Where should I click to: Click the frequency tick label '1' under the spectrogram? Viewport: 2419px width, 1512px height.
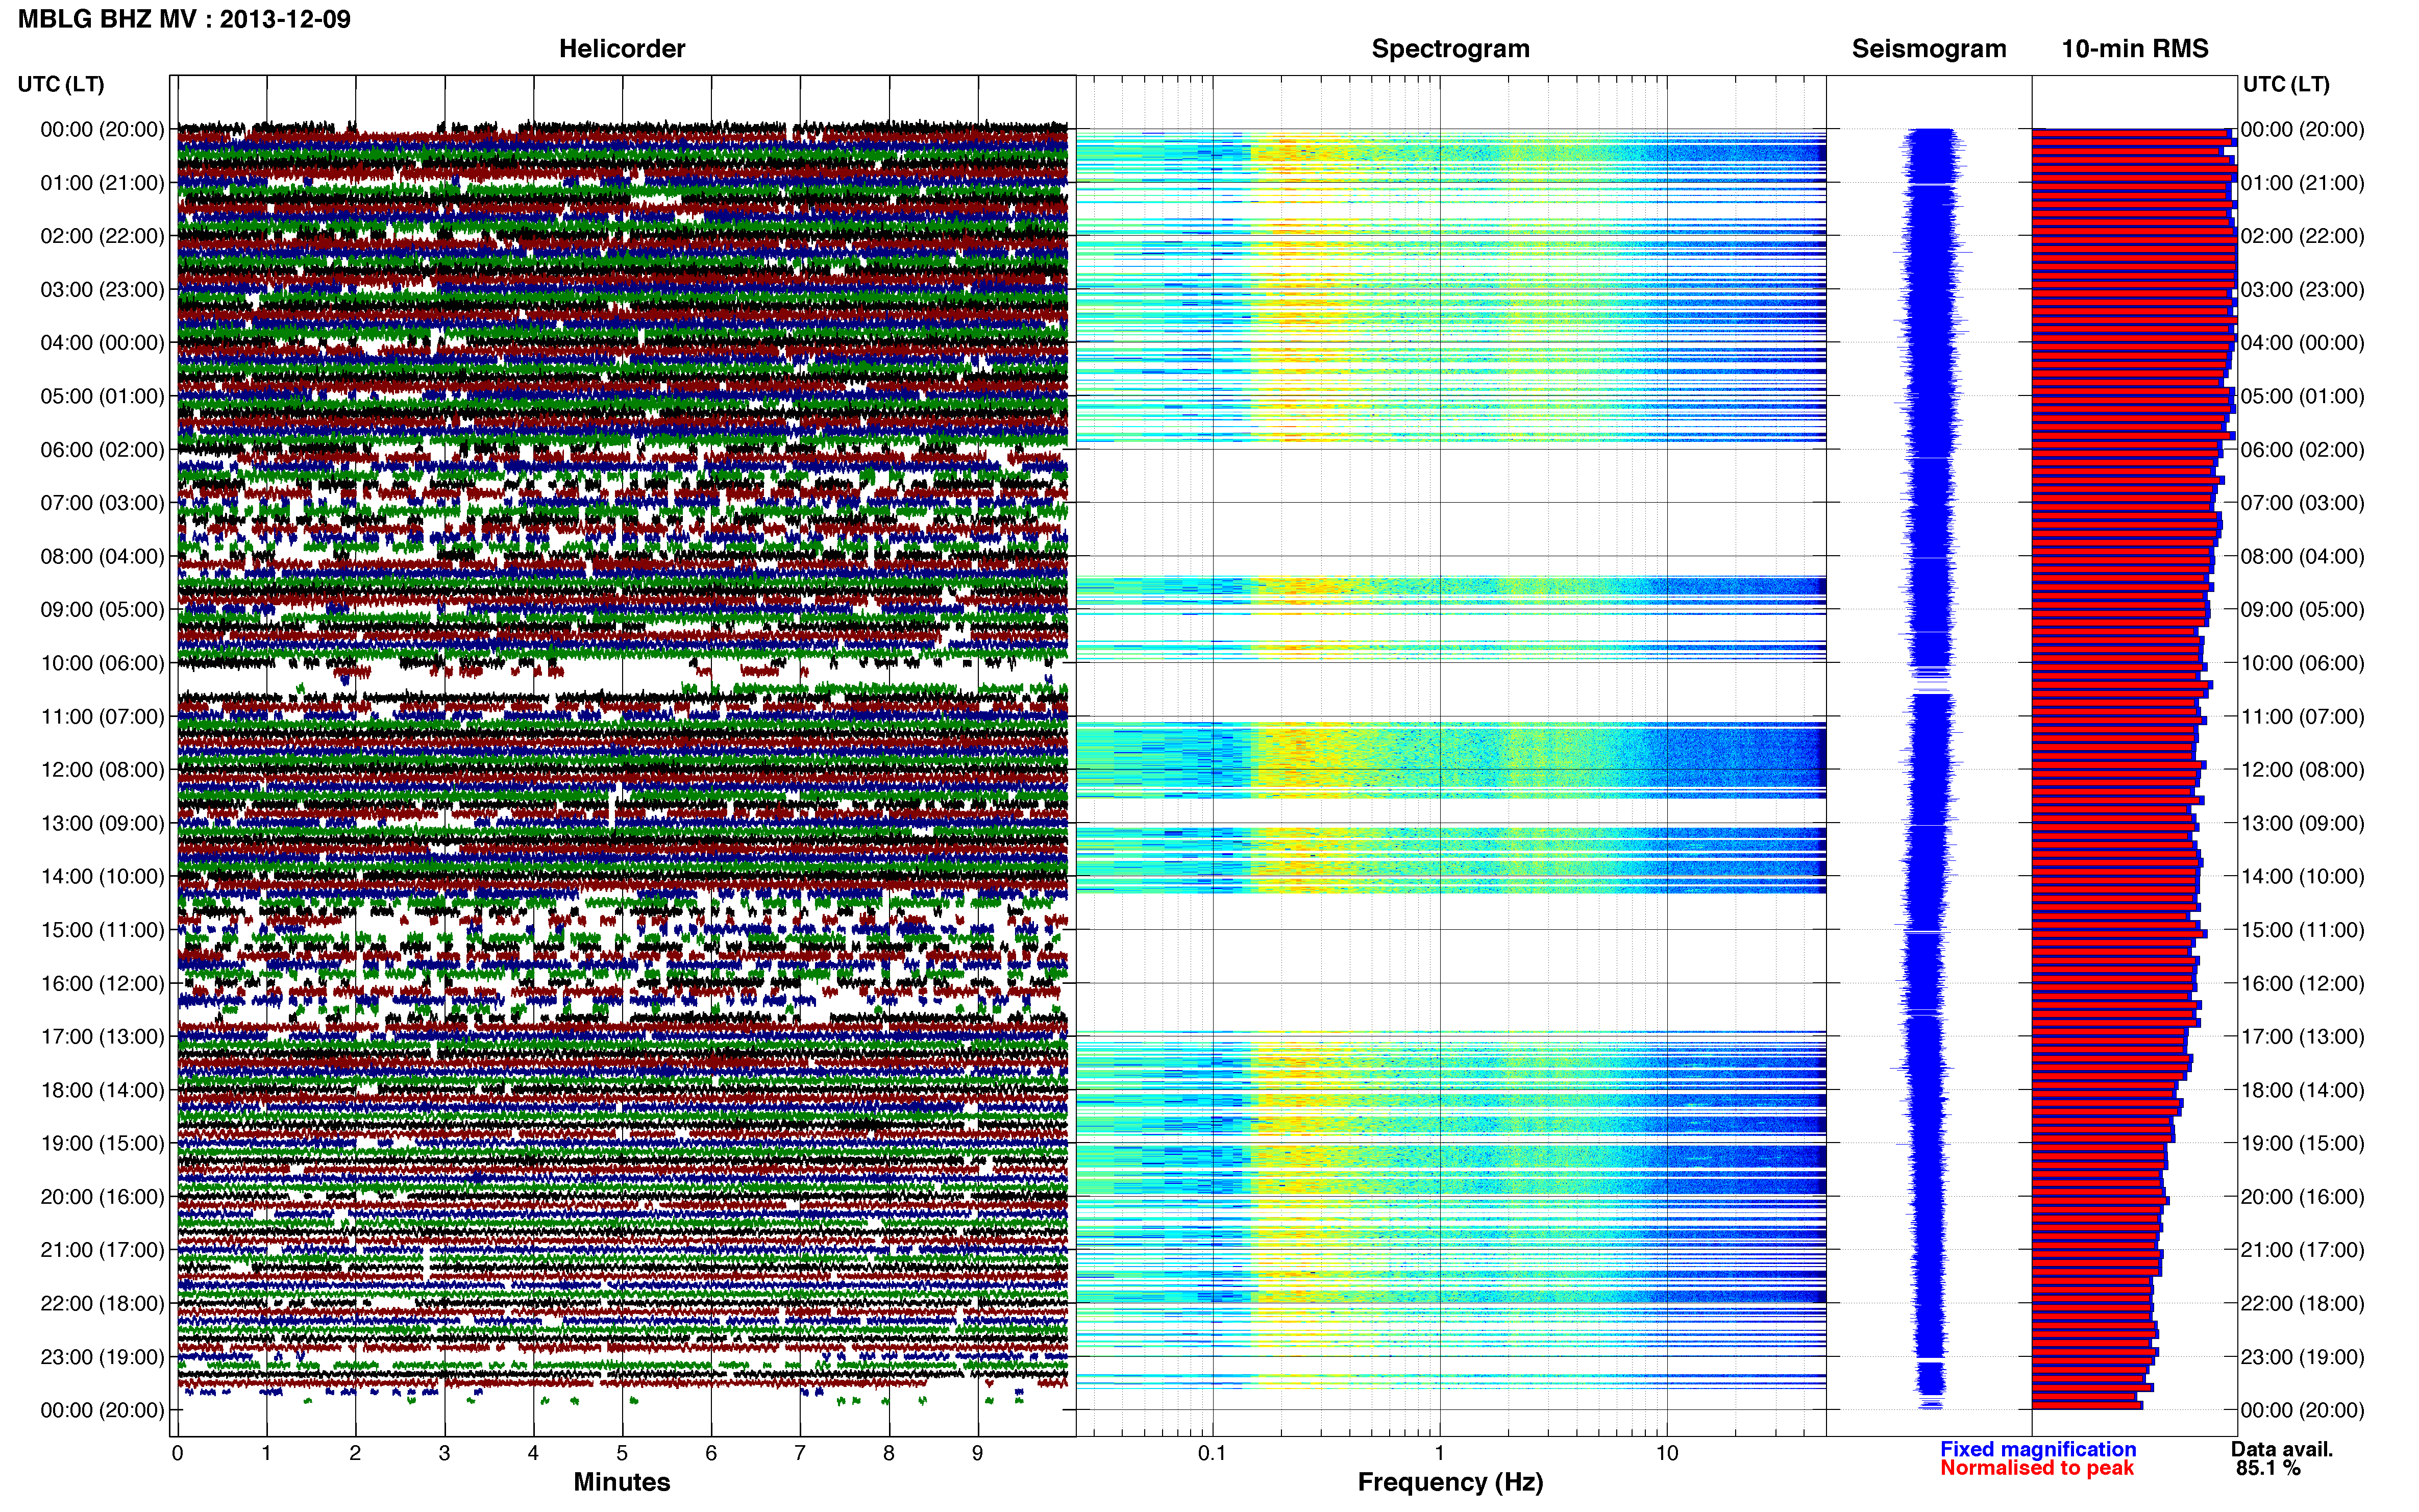(1439, 1454)
